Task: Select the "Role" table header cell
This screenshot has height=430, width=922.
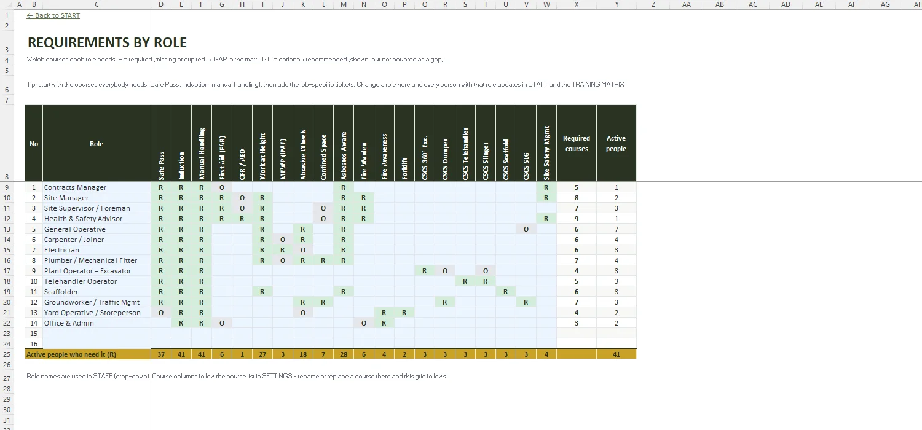Action: (x=97, y=143)
